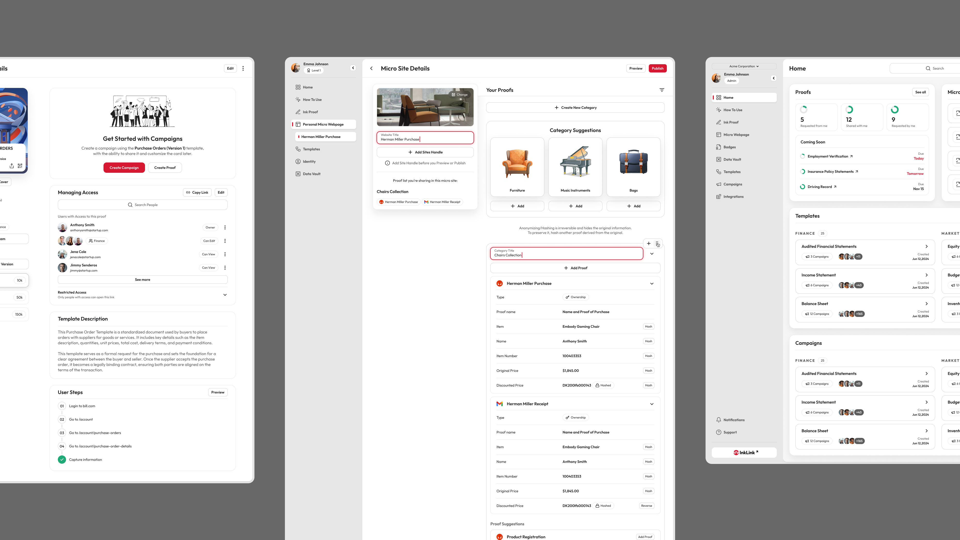Click the Publish button

click(657, 69)
